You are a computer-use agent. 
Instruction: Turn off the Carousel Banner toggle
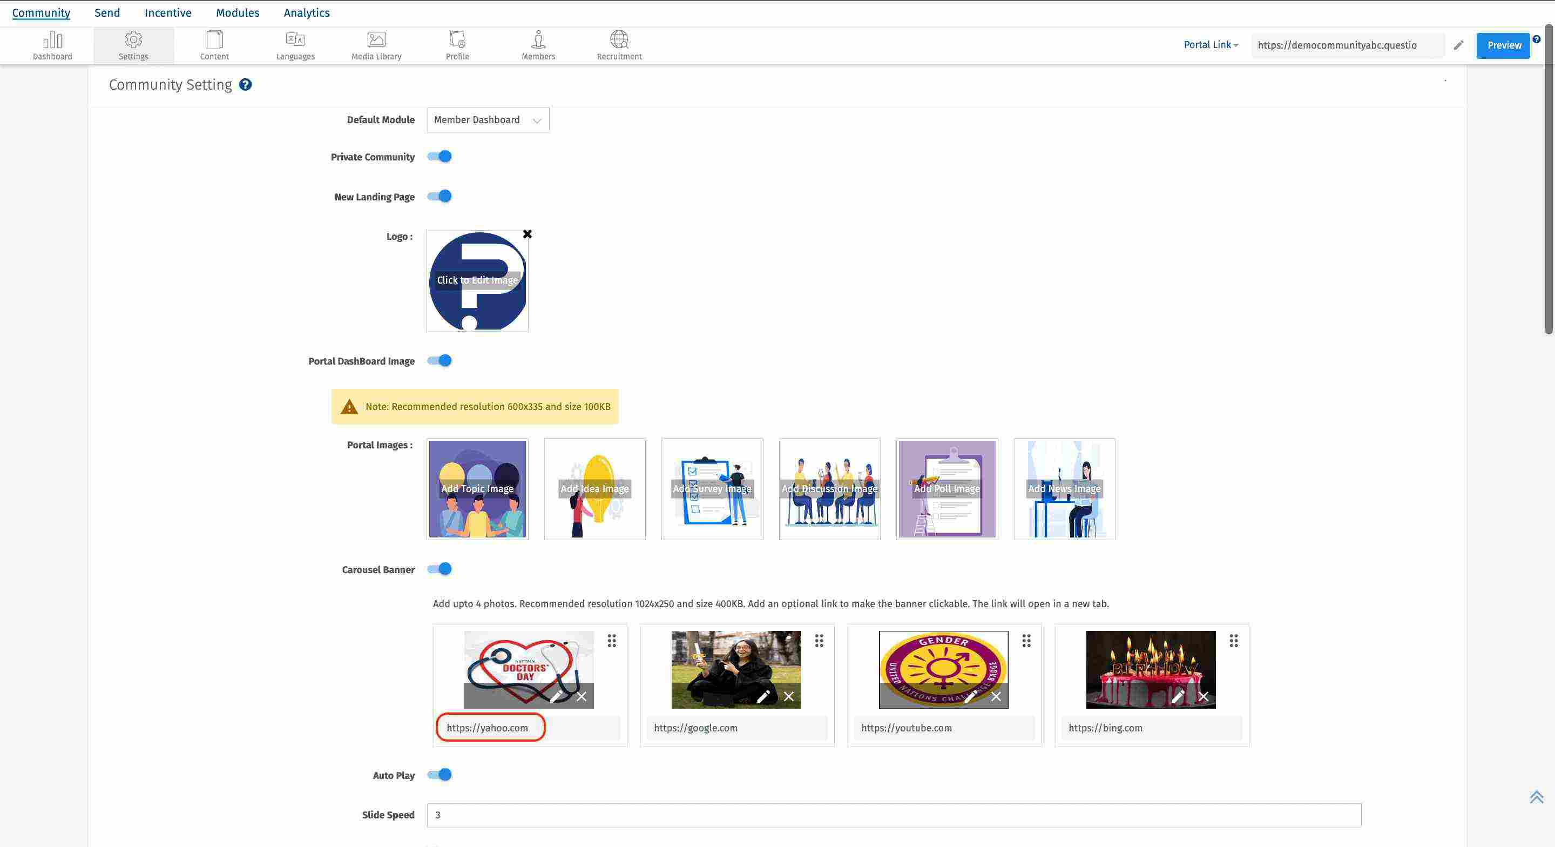pyautogui.click(x=440, y=569)
